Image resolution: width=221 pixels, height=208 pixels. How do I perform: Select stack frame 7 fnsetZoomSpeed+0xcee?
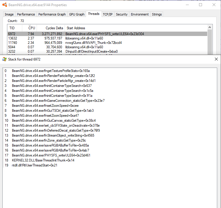click(x=110, y=106)
